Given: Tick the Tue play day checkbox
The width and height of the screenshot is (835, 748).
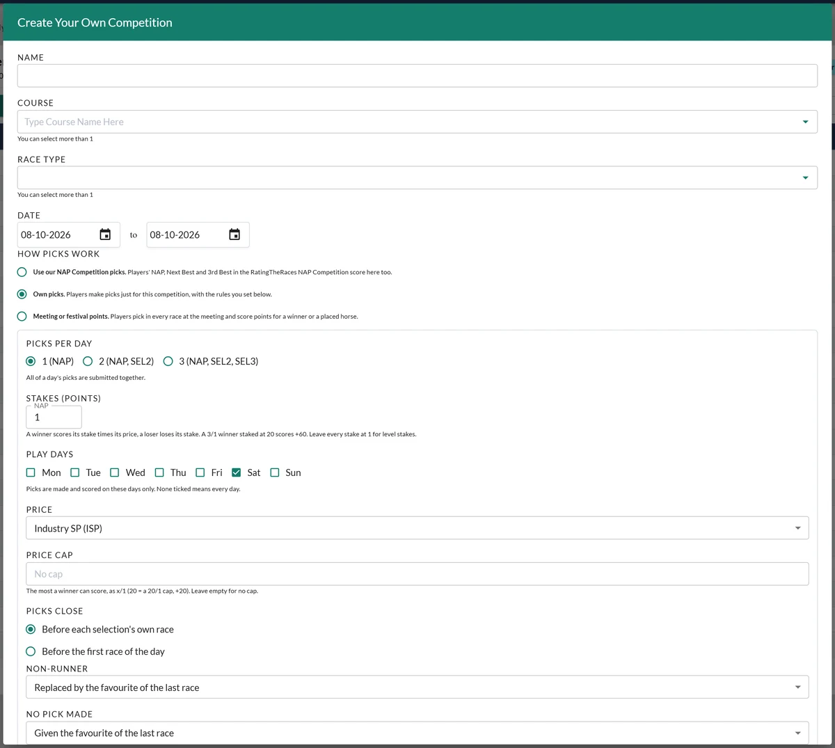Looking at the screenshot, I should 75,472.
